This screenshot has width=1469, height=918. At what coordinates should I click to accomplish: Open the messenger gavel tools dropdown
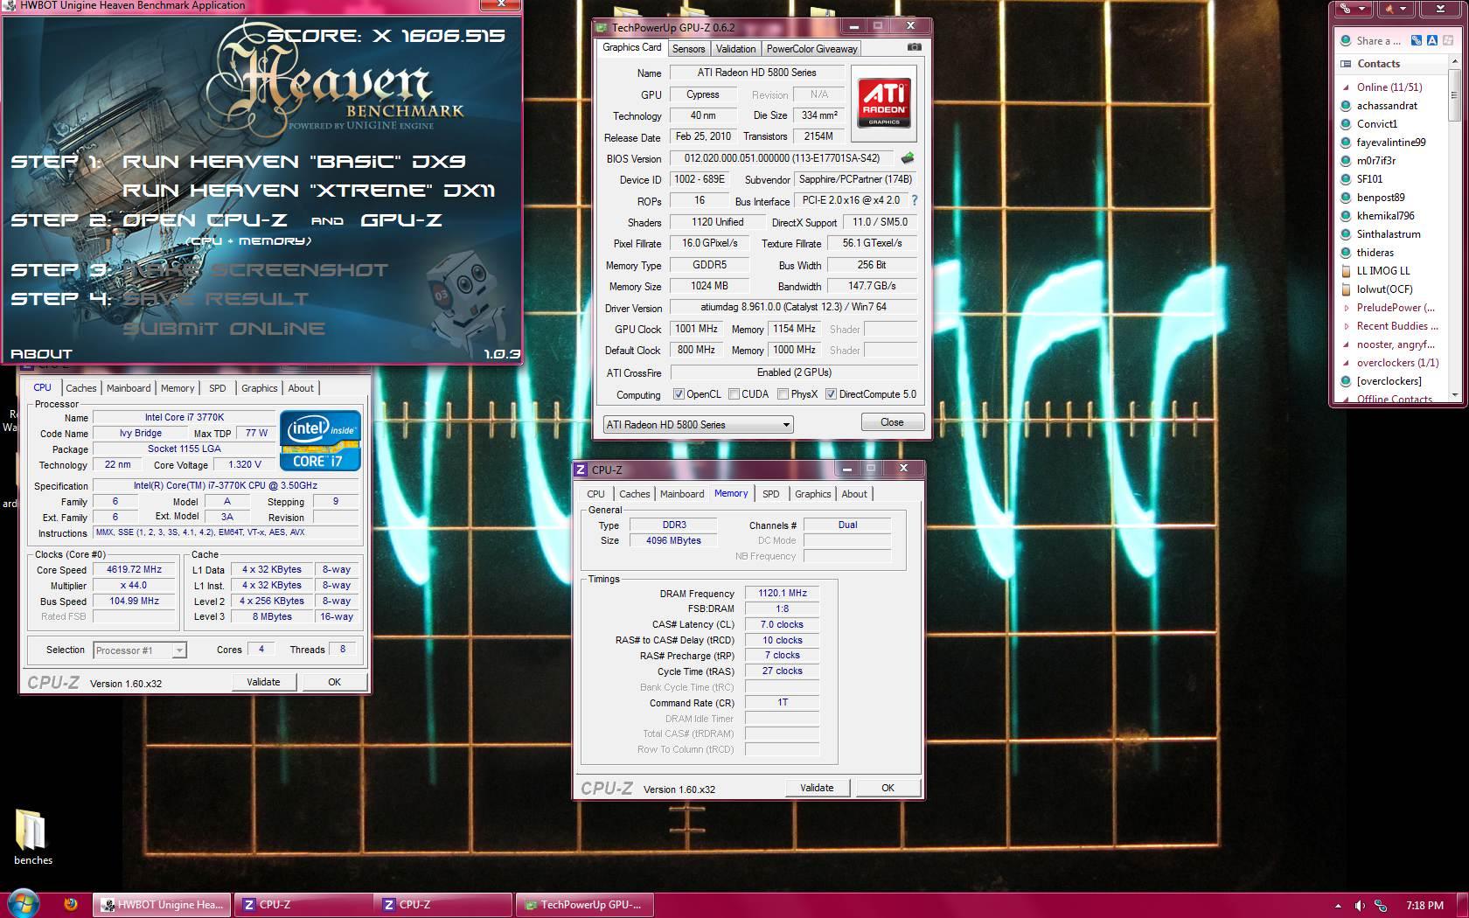coord(1395,9)
